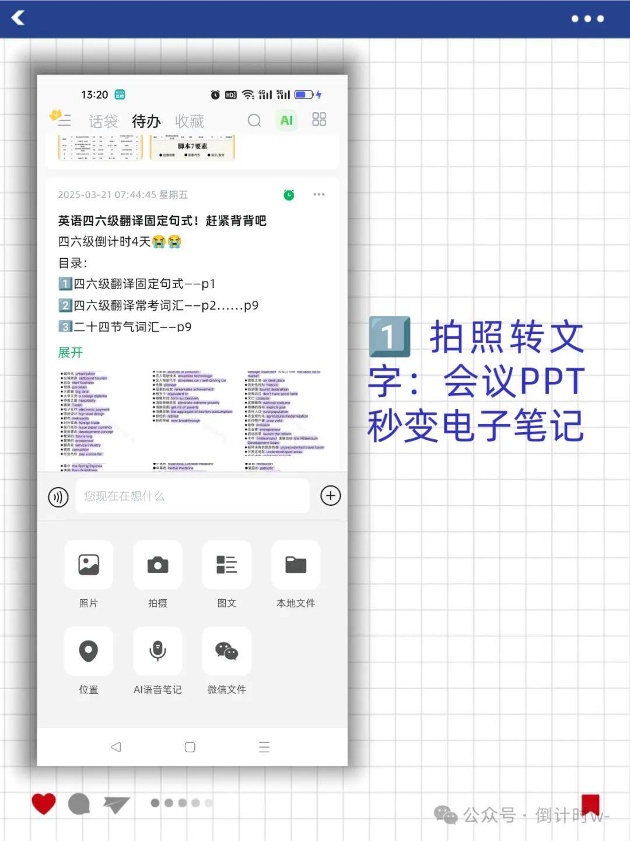Tap the 位置 location pin icon
Screen dimensions: 630x841
(89, 651)
